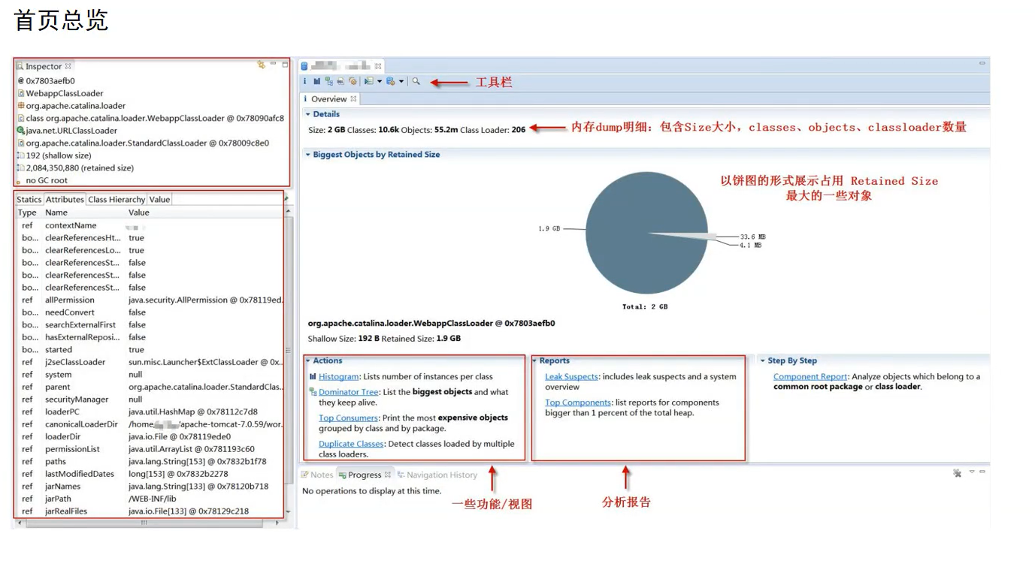Click the heap dump database icon on editor tab
Viewport: 1035px width, 564px height.
click(x=304, y=66)
